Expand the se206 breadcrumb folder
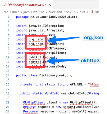The image size is (107, 114). pos(71,12)
